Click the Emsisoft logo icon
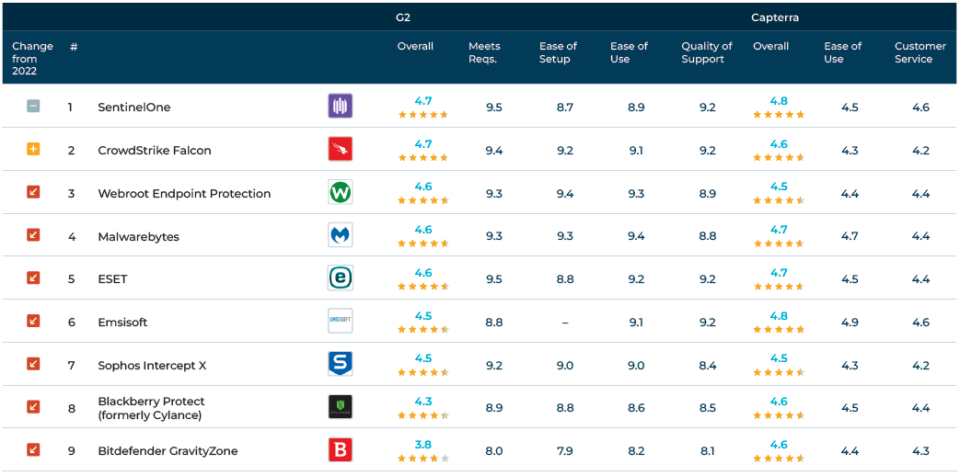The image size is (960, 476). point(340,322)
